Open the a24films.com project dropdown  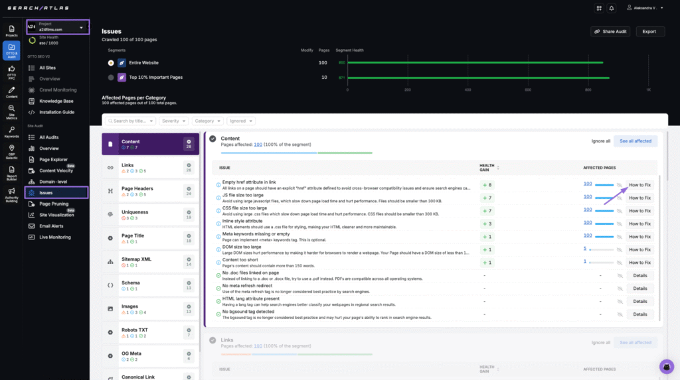(x=58, y=27)
